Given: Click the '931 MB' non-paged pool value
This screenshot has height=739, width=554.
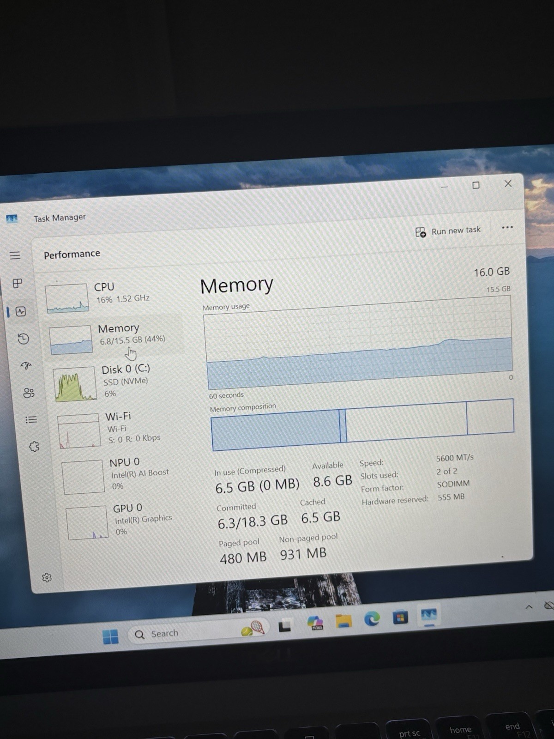Looking at the screenshot, I should [303, 554].
